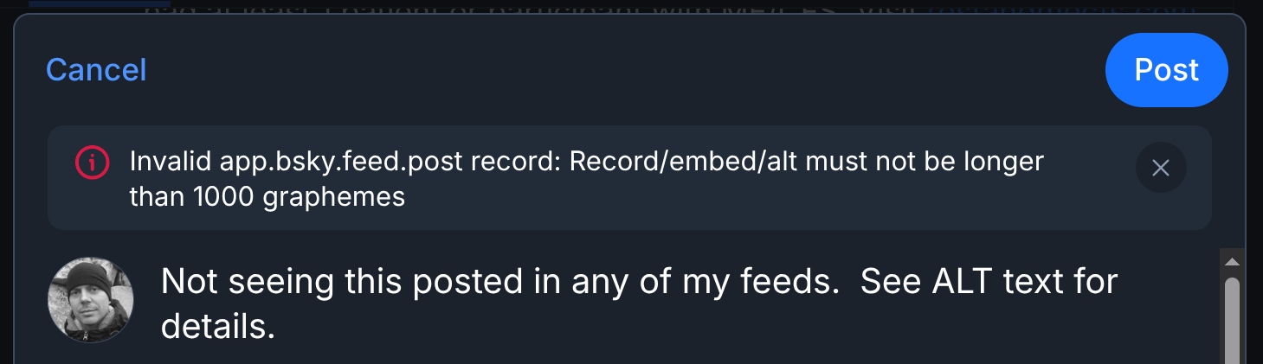Image resolution: width=1263 pixels, height=364 pixels.
Task: Cancel the post composer
Action: point(96,70)
